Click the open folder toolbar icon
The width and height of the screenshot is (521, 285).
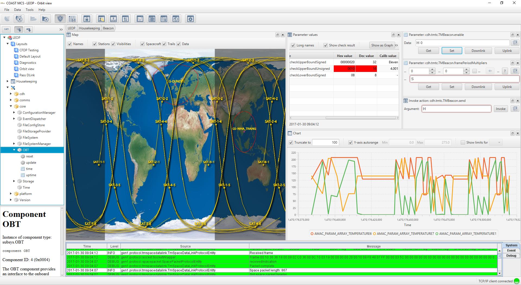tap(33, 19)
